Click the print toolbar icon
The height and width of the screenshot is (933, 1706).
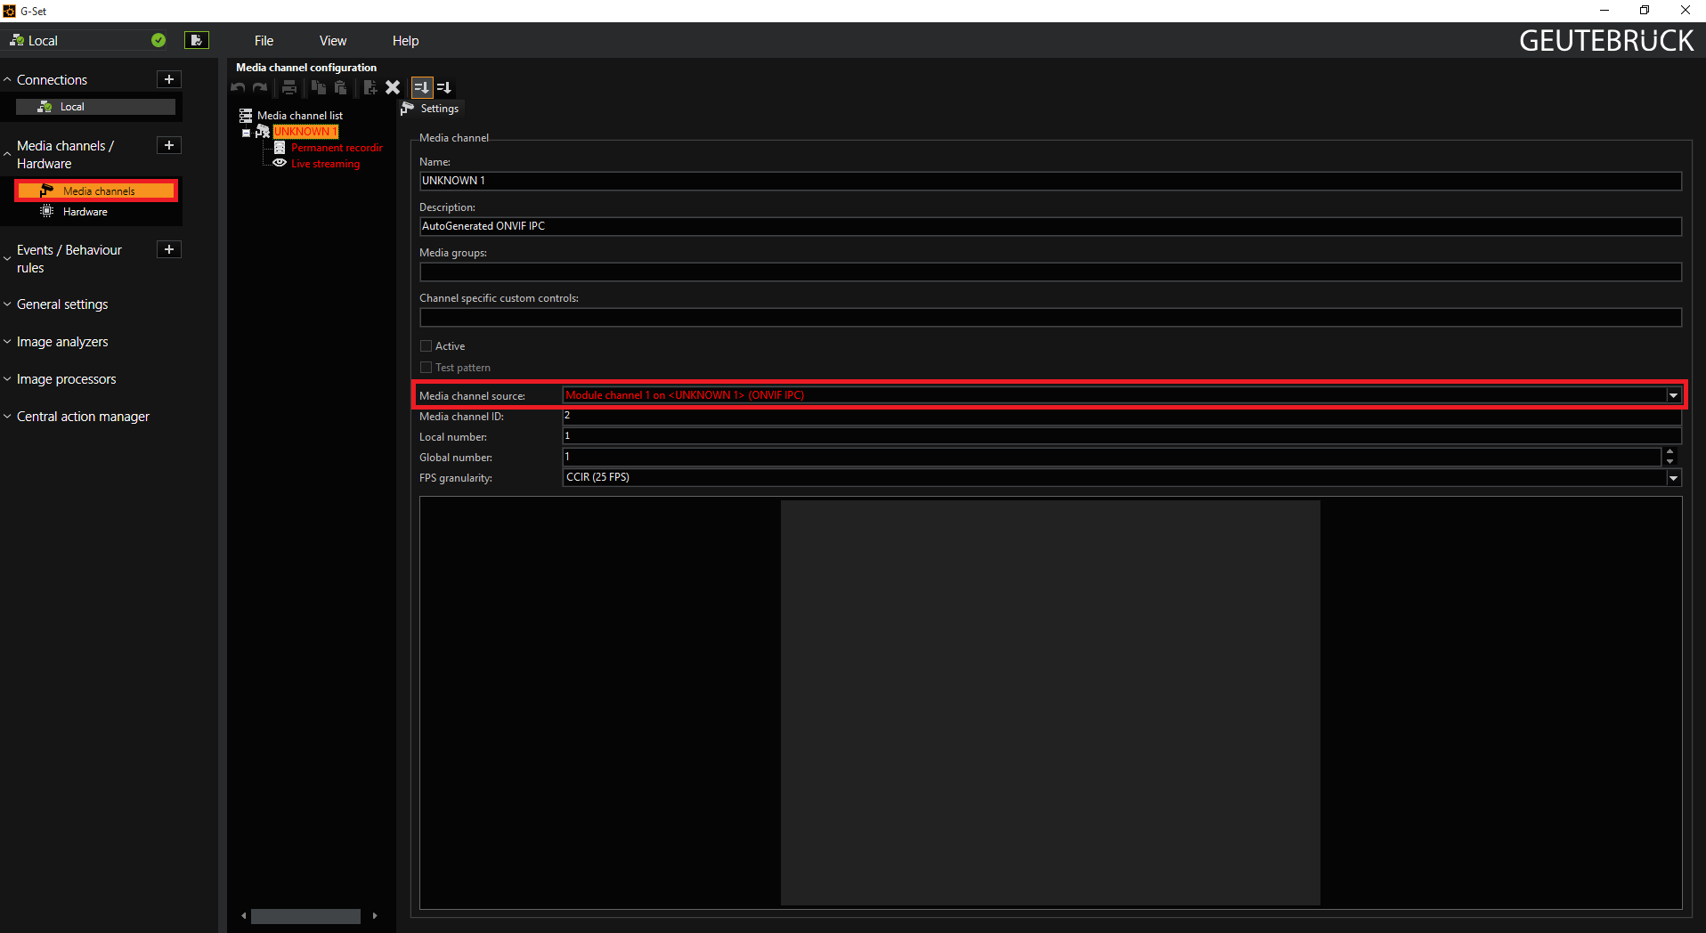[x=289, y=87]
